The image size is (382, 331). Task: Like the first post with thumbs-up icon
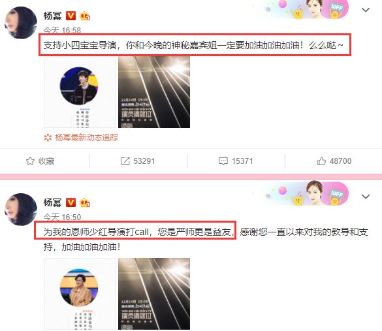tap(321, 161)
